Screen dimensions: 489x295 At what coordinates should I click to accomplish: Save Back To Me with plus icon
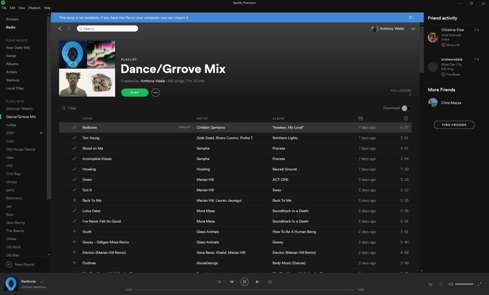coord(74,200)
